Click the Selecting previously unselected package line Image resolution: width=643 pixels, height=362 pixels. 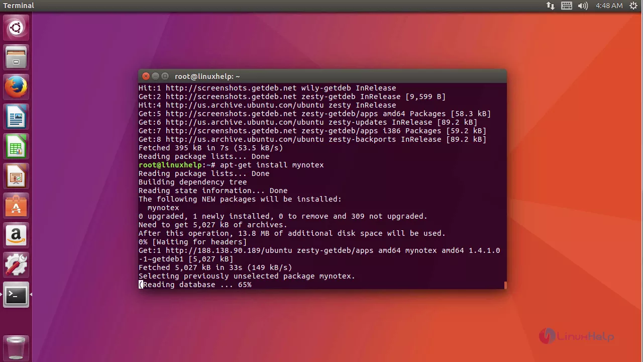coord(247,276)
